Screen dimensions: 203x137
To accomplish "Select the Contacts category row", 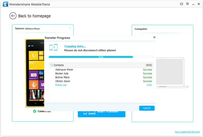I will [101, 65].
